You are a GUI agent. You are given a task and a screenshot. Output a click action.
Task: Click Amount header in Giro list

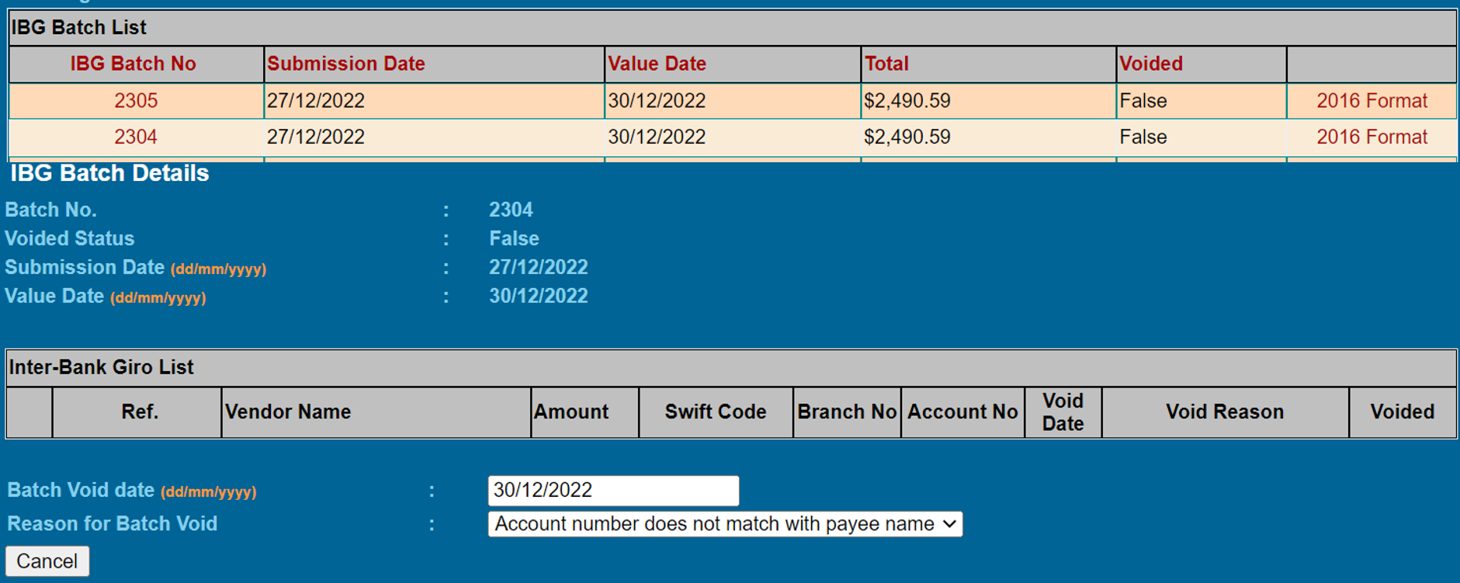coord(571,412)
